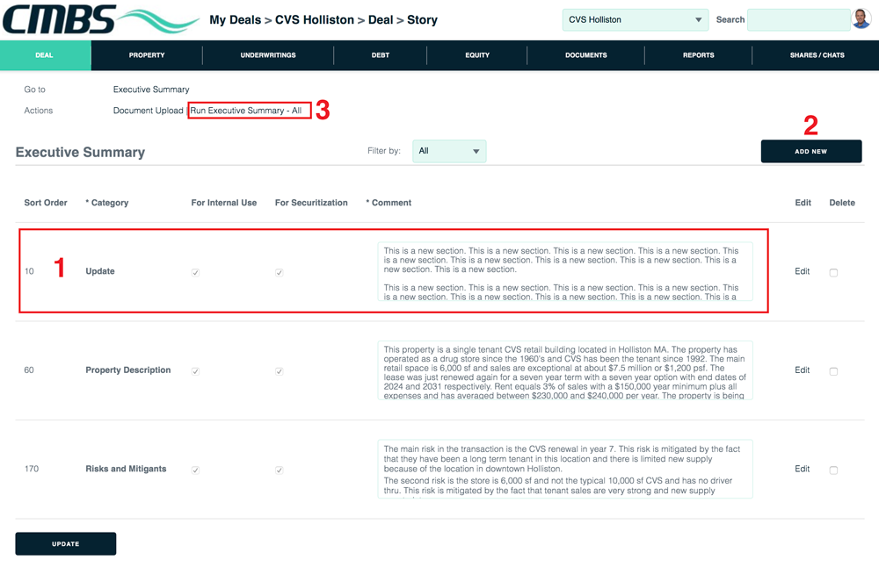
Task: Check the Delete box for Update row
Action: pos(833,273)
